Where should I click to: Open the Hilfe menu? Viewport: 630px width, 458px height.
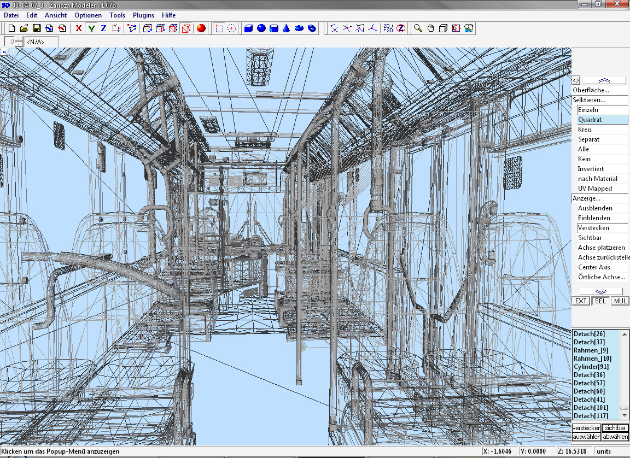click(169, 15)
